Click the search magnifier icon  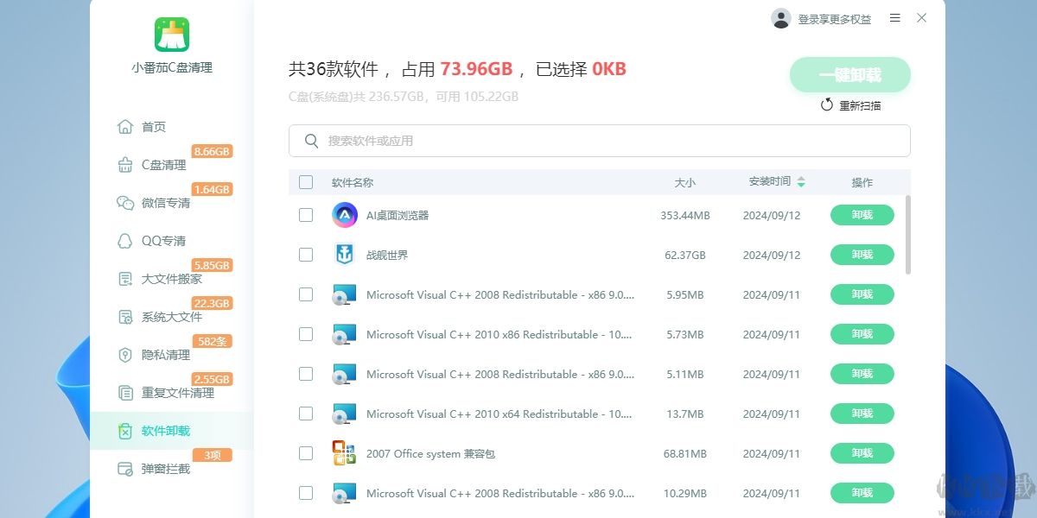click(x=312, y=141)
